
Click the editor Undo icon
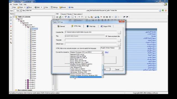[x=79, y=17]
